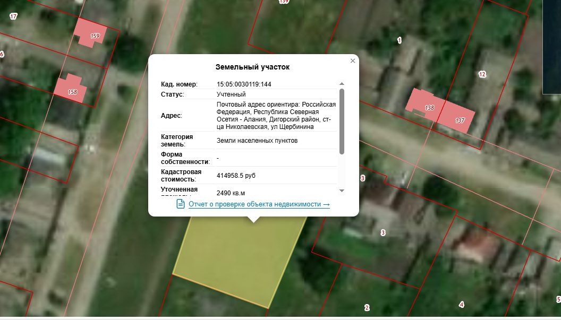Click the Адрес field label

pos(172,116)
